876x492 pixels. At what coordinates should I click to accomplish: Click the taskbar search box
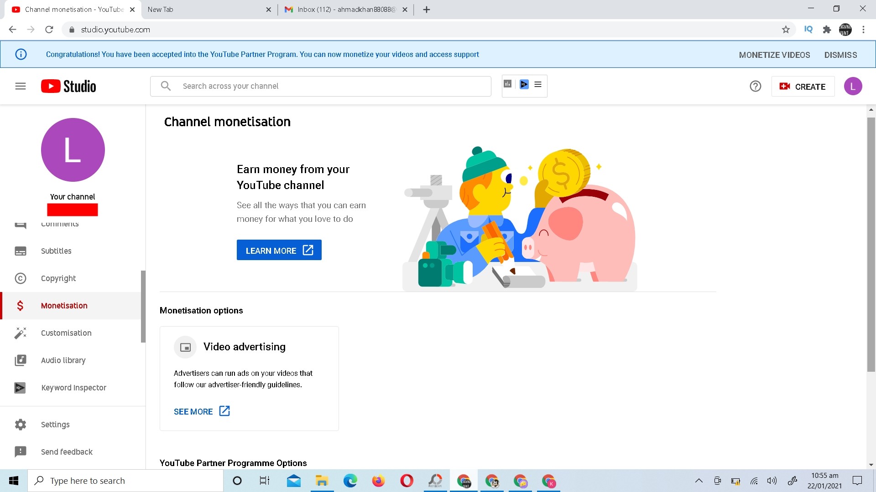125,481
